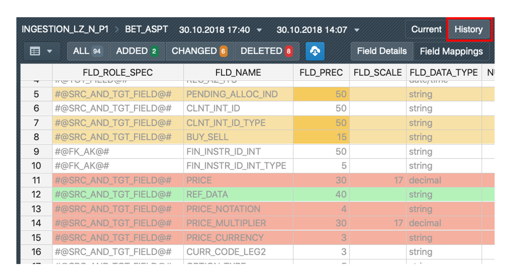Viewport: 511px width, 280px height.
Task: Filter by CHANGED fields
Action: (199, 51)
